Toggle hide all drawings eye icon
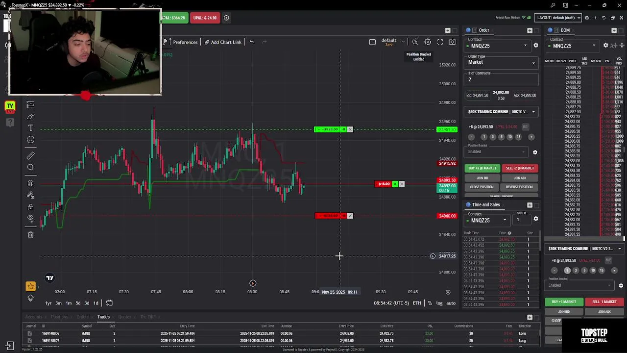This screenshot has width=627, height=353. click(x=30, y=219)
